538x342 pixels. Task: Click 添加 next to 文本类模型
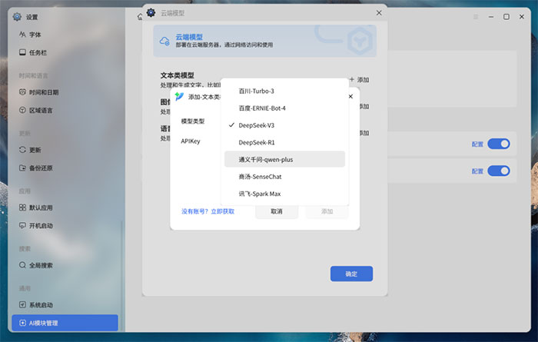pos(359,80)
